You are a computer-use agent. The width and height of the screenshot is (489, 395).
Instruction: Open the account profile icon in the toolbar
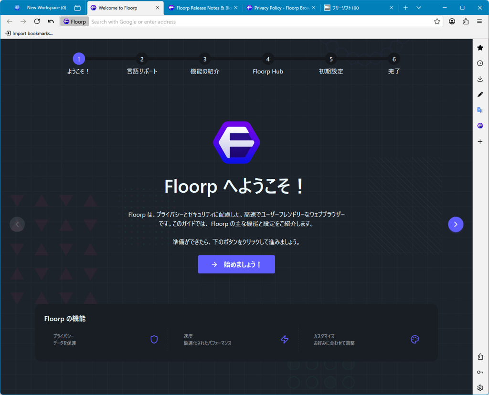click(x=452, y=21)
